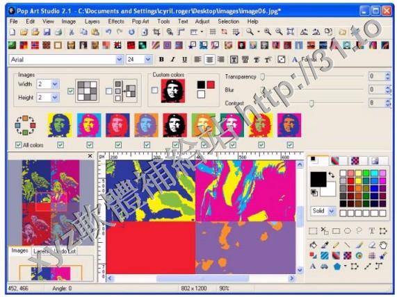Switch to the Images tab
Viewport: 397px width, 297px height.
tap(19, 251)
